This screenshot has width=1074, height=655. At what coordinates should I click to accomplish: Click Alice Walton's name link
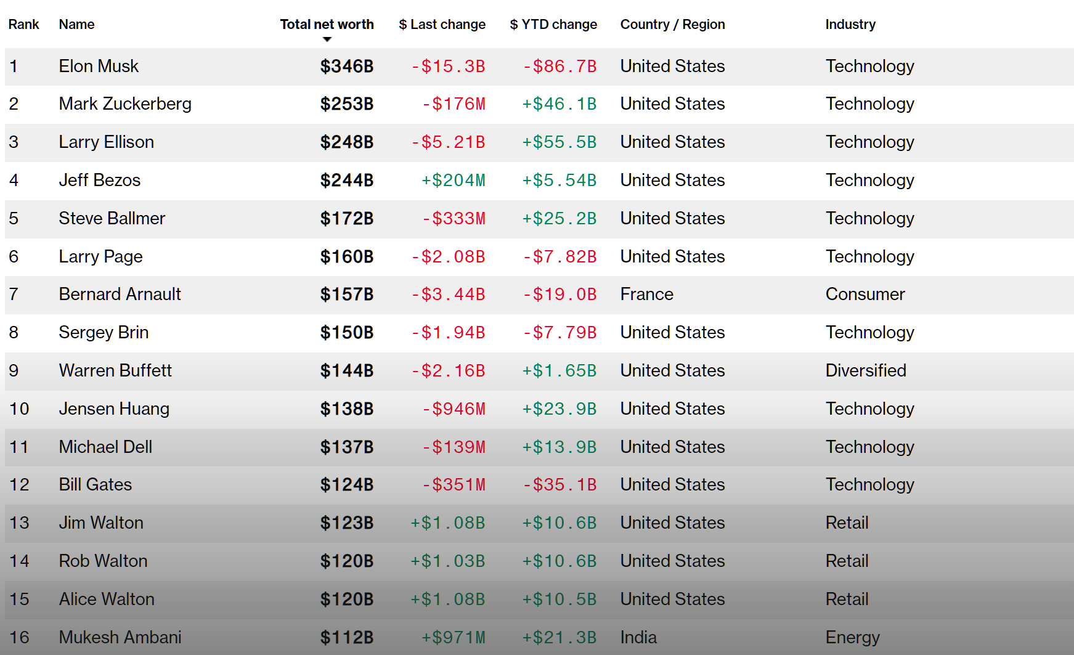(107, 600)
